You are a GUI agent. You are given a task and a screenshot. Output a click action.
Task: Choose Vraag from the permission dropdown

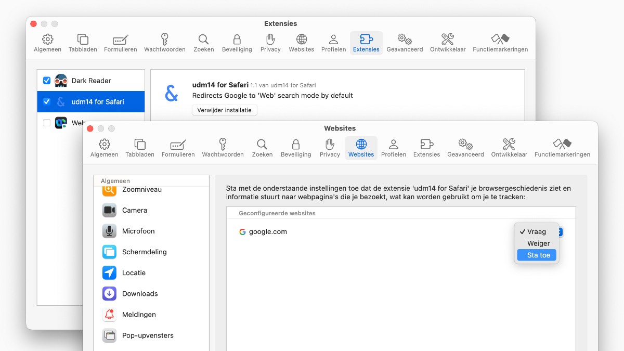click(x=536, y=231)
